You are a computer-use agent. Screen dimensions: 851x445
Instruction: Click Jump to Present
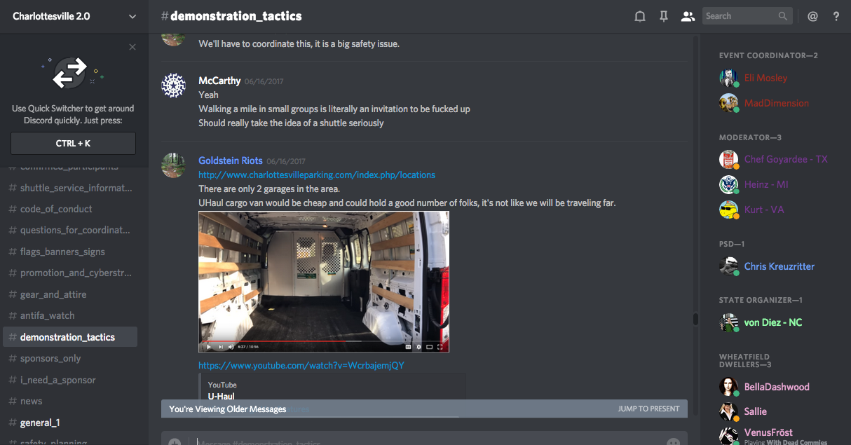pyautogui.click(x=648, y=409)
